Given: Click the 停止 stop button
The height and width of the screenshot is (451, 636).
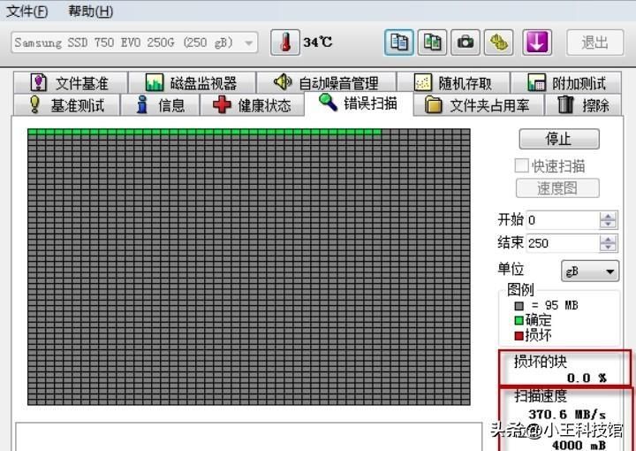Looking at the screenshot, I should 559,139.
